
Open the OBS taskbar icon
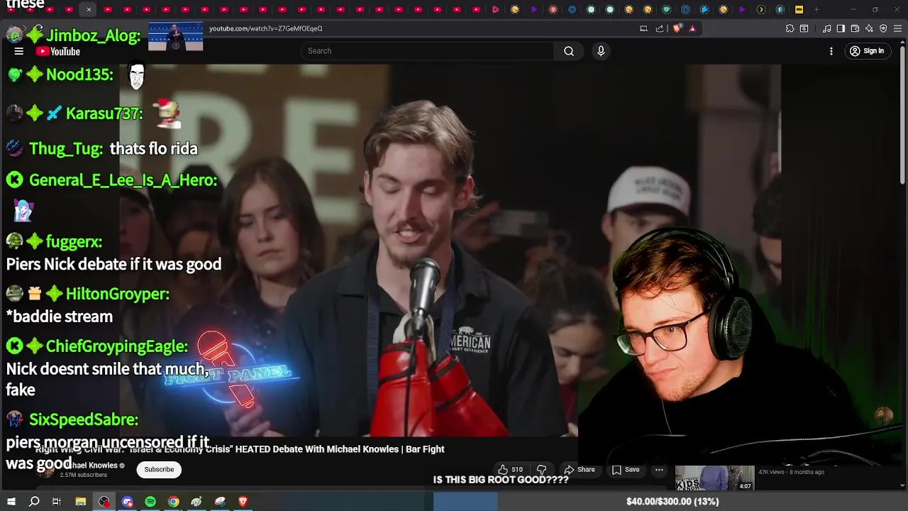pos(104,502)
